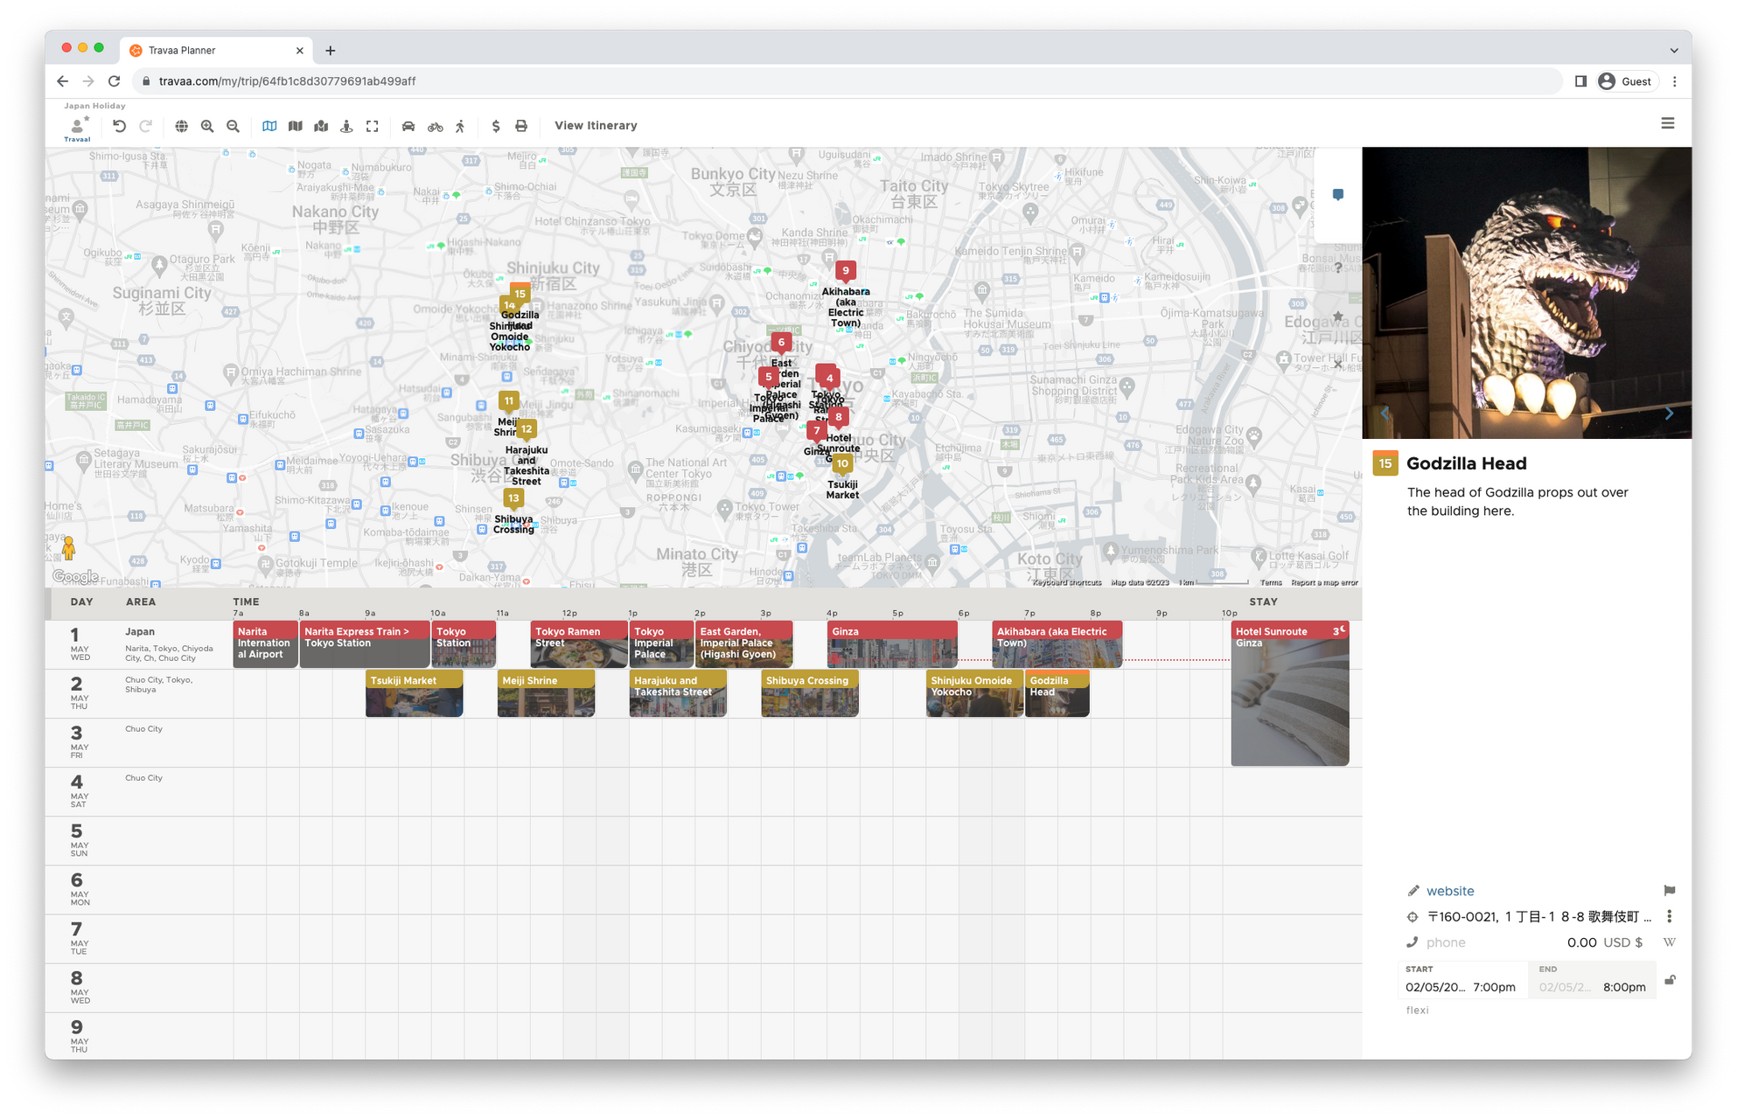Click the flexi label
The image size is (1737, 1119).
(x=1417, y=1010)
